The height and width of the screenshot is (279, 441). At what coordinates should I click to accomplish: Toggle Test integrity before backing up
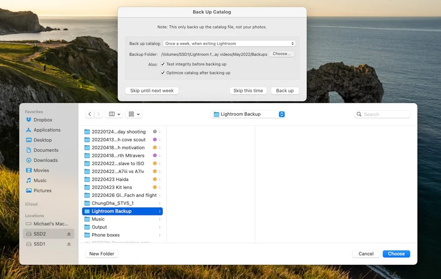click(163, 64)
